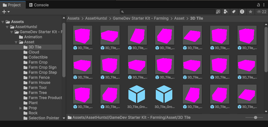Viewport: 268px width, 127px height.
Task: Click Asset in the breadcrumb path
Action: [179, 18]
